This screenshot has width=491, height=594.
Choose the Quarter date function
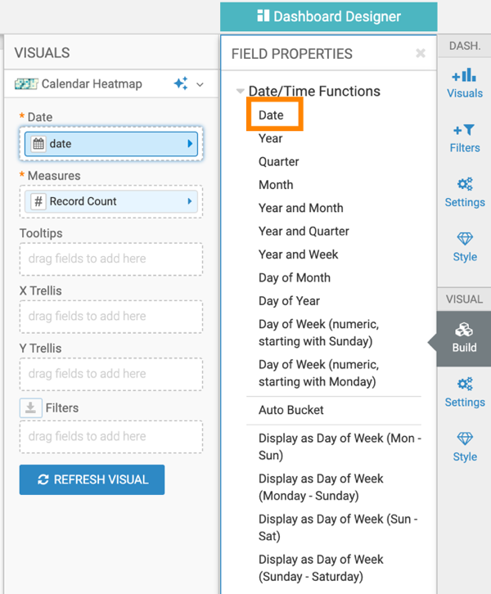[279, 162]
